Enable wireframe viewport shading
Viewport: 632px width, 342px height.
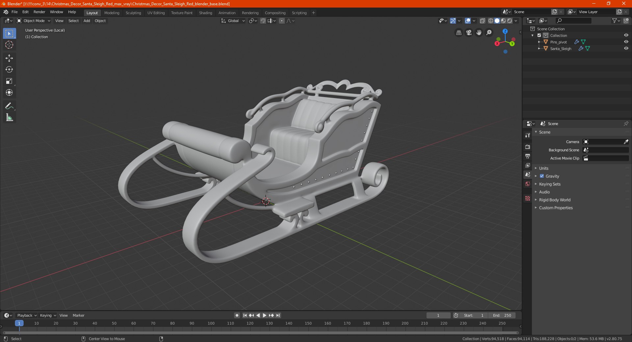490,21
